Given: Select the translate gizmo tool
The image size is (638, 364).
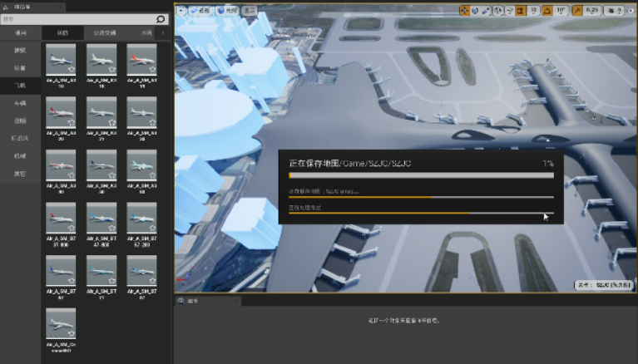Looking at the screenshot, I should tap(464, 11).
